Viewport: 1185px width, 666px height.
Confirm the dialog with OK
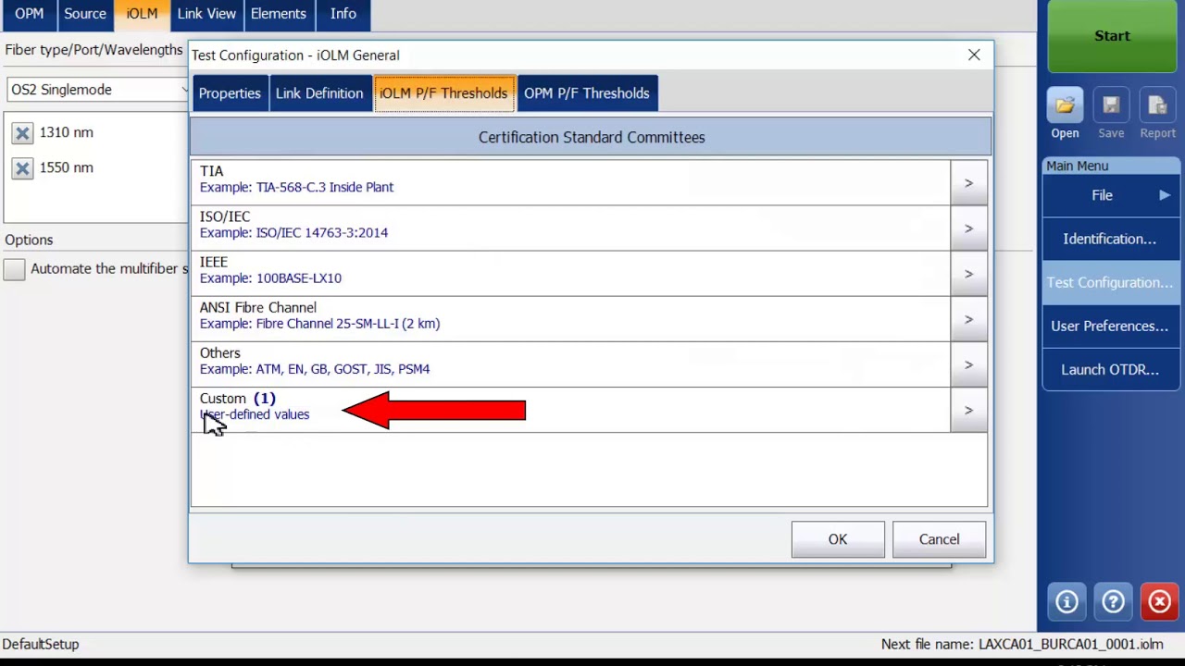pyautogui.click(x=838, y=539)
